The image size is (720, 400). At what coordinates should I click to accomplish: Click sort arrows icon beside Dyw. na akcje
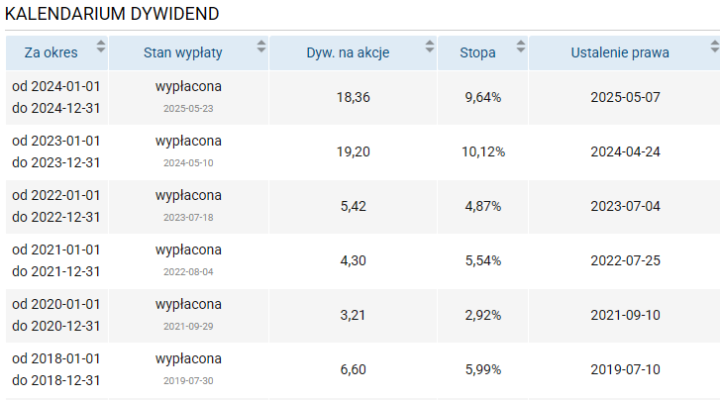click(429, 47)
